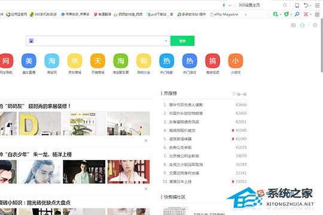Screen dimensions: 323x215
Task: Open the dropdown beside the lightning icon
Action: tap(230, 5)
